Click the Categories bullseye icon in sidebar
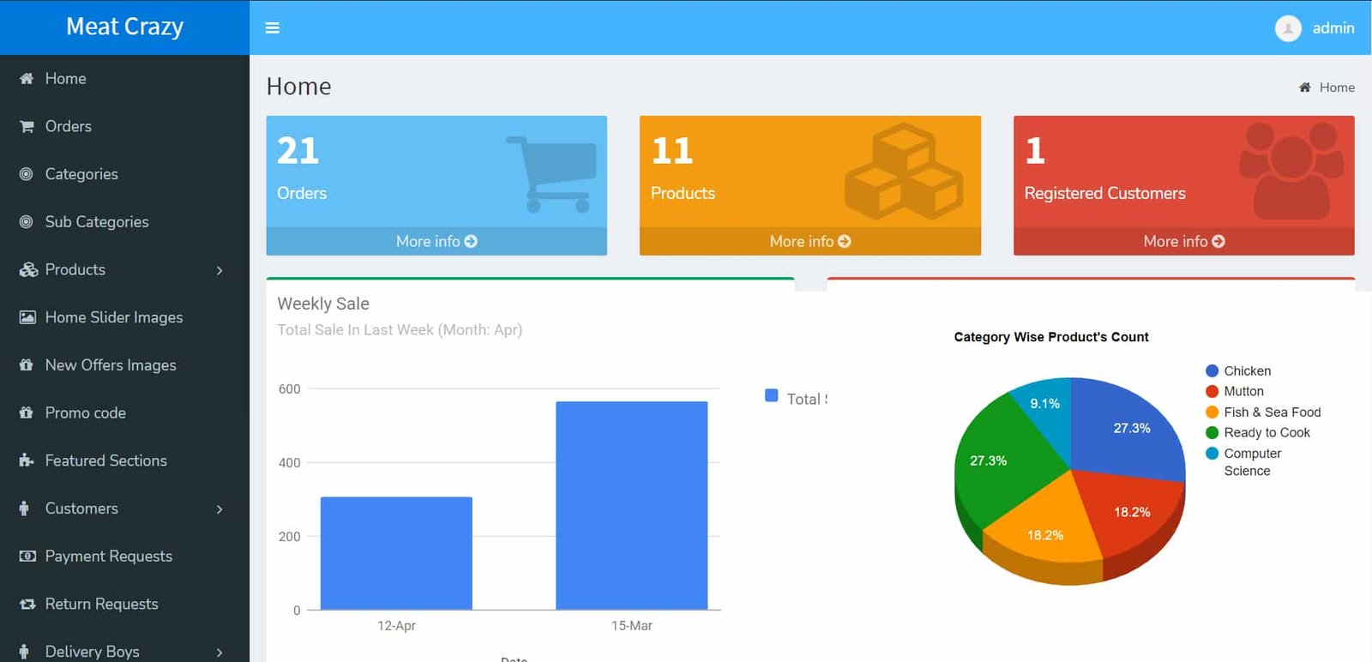Image resolution: width=1372 pixels, height=662 pixels. (x=27, y=174)
